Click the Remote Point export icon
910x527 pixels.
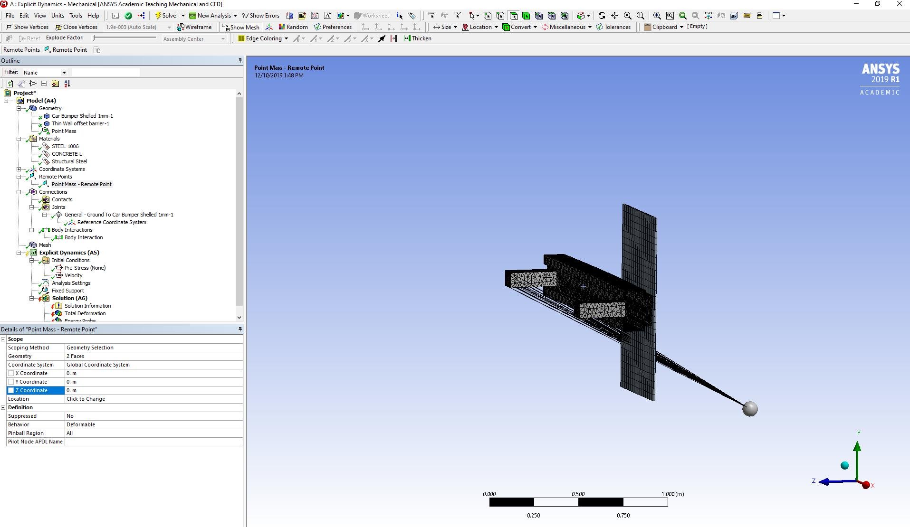pyautogui.click(x=97, y=50)
